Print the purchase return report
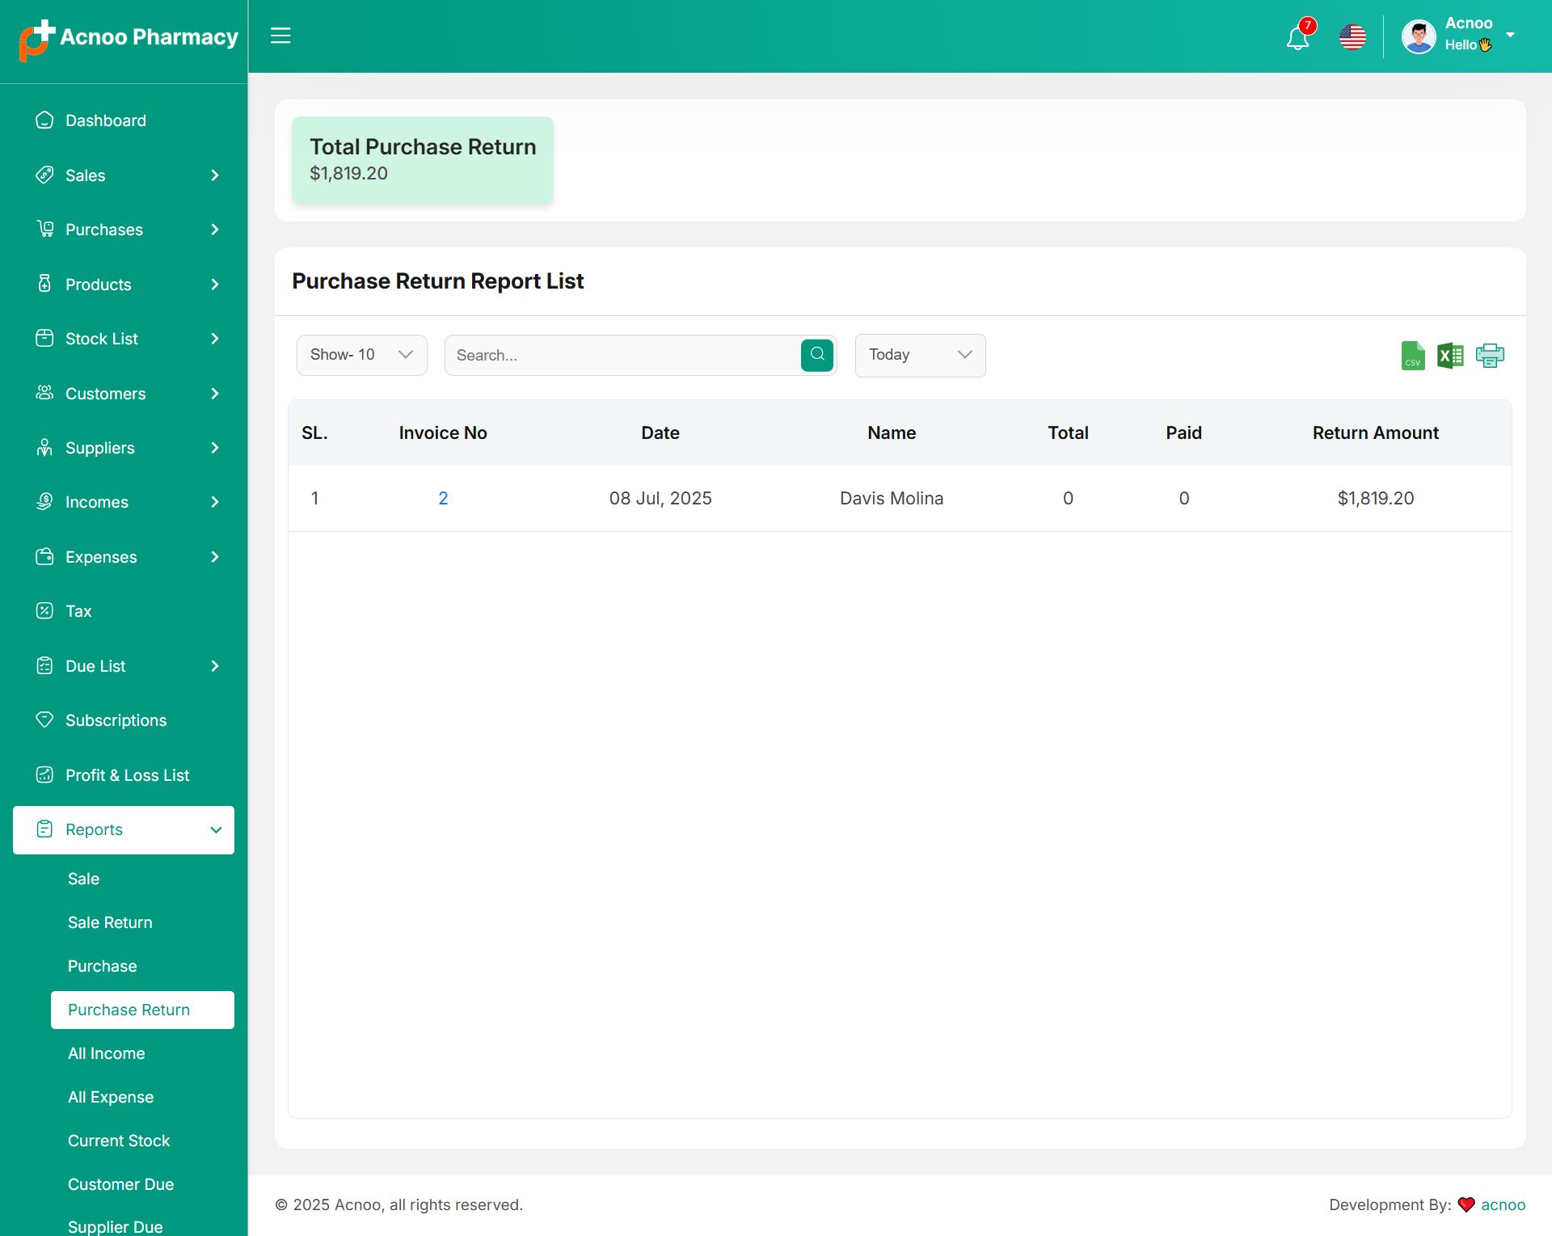 coord(1489,356)
